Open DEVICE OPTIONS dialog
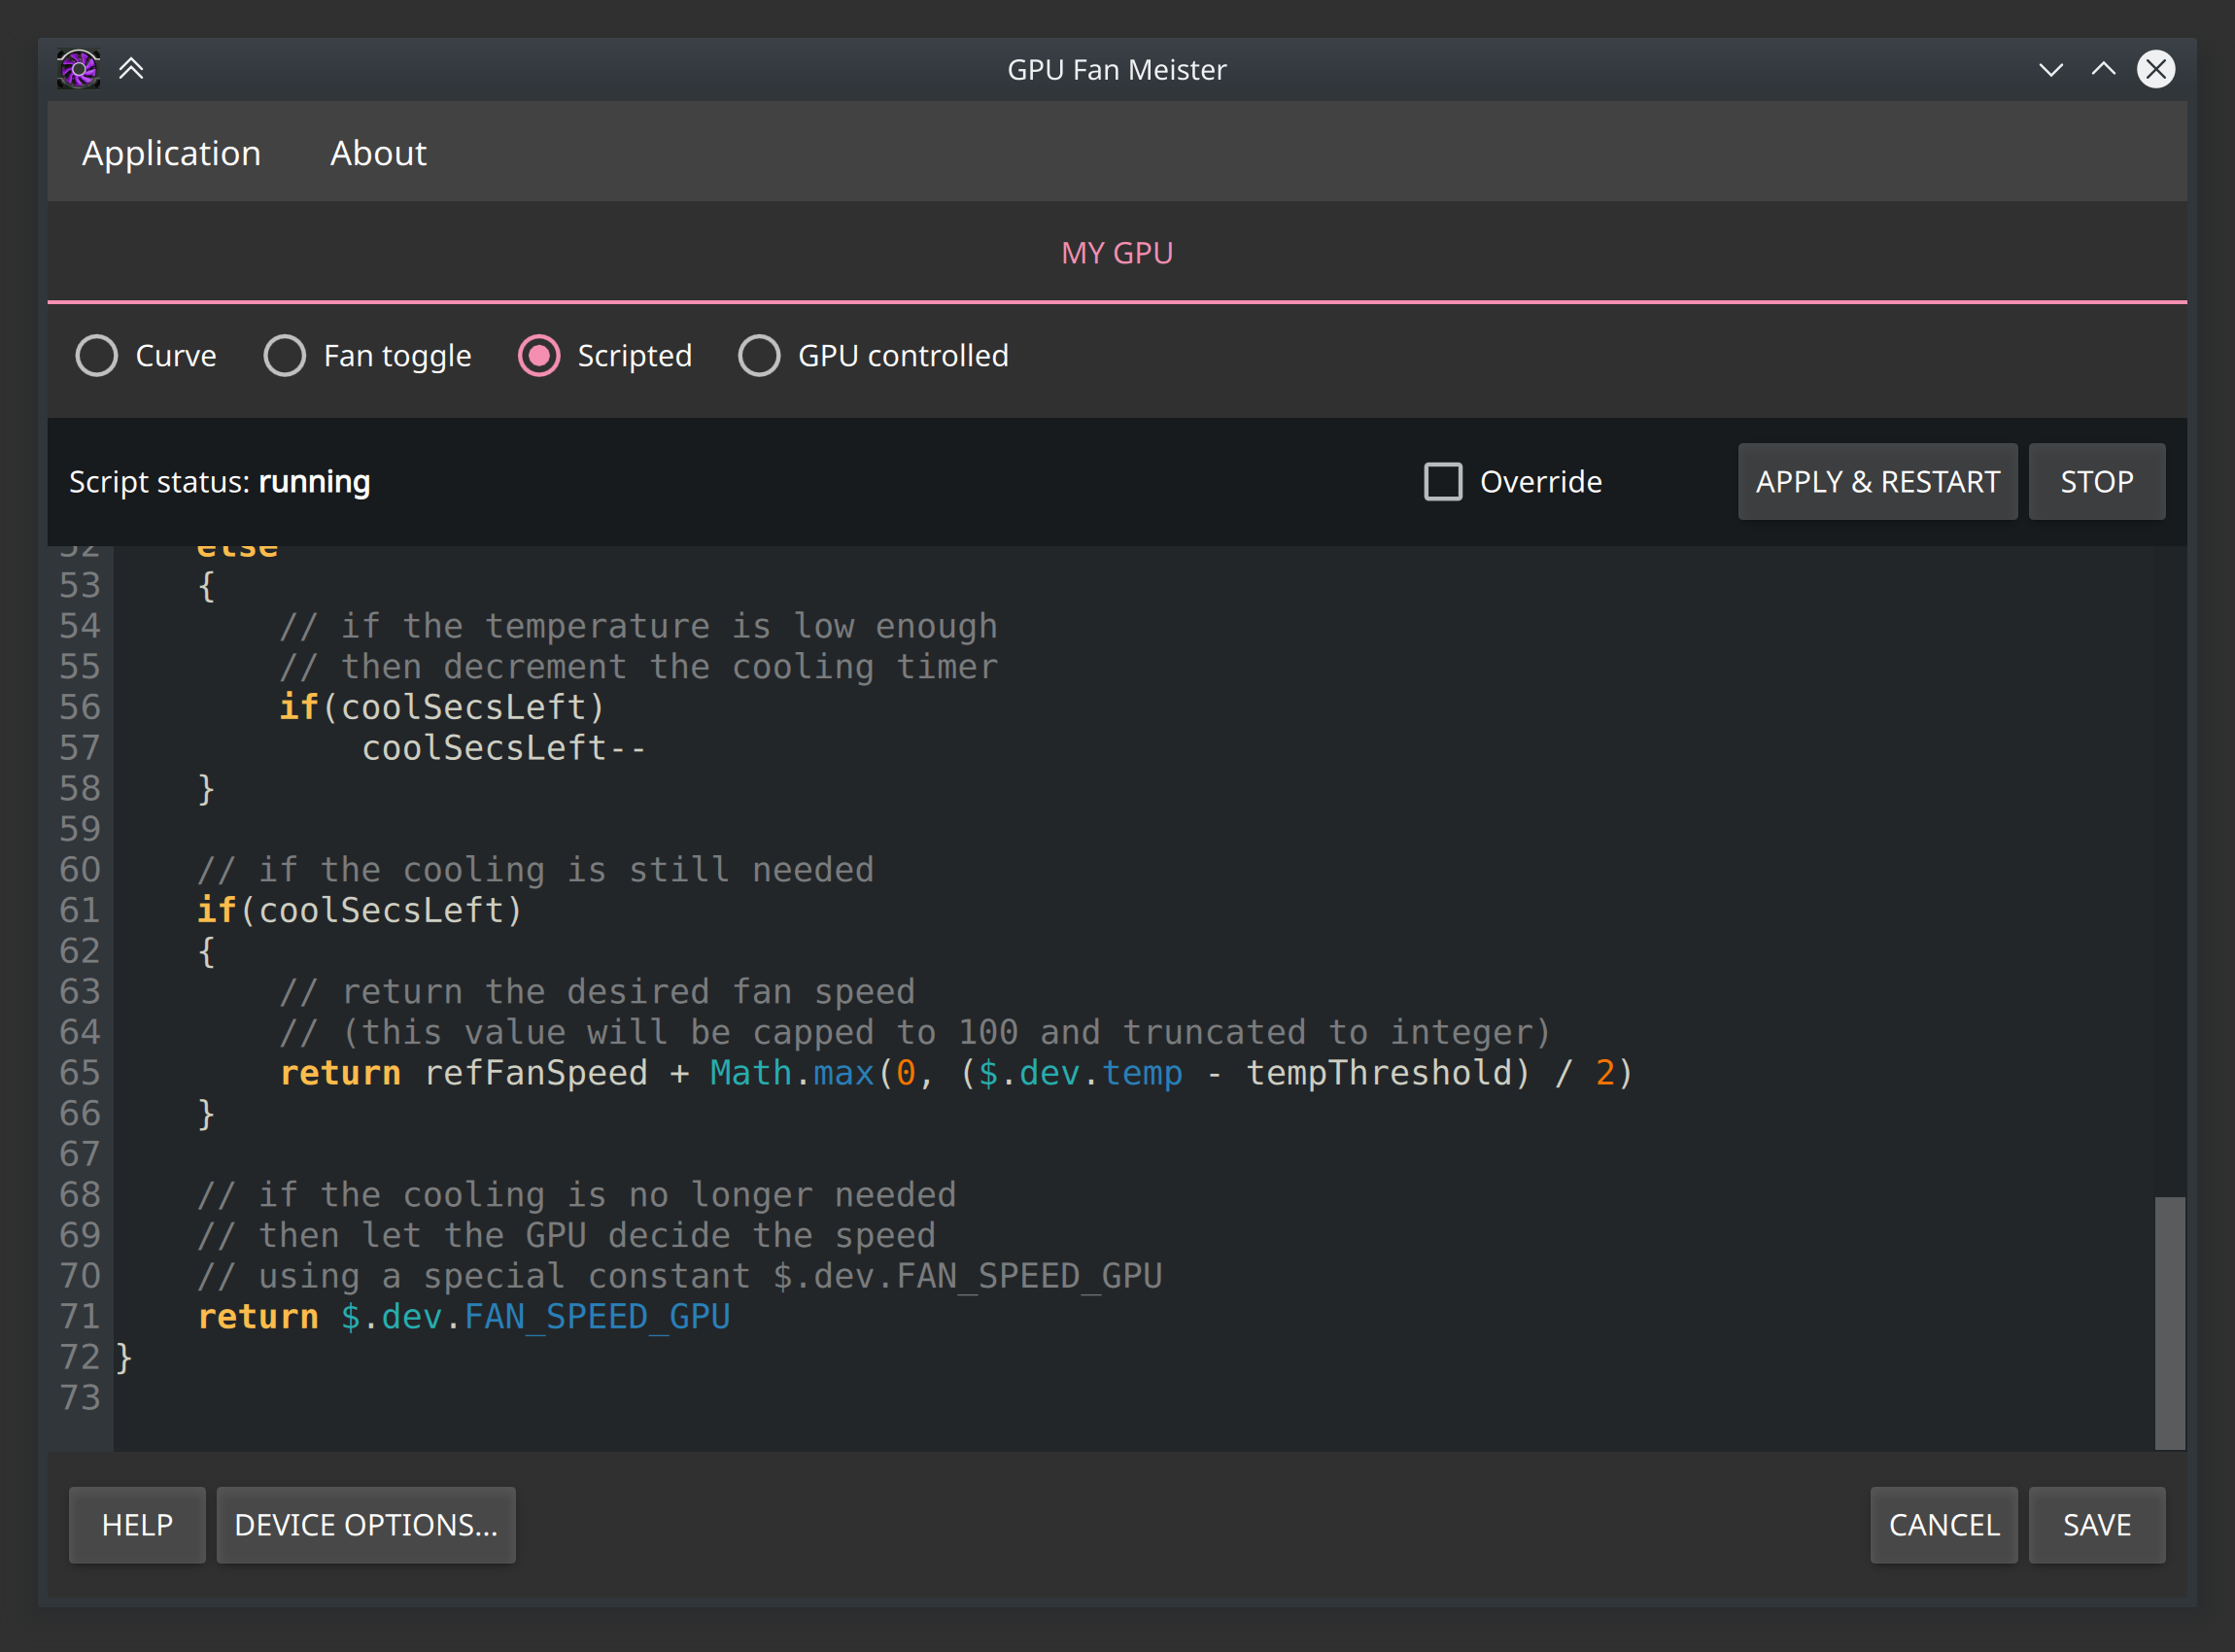 [x=366, y=1524]
